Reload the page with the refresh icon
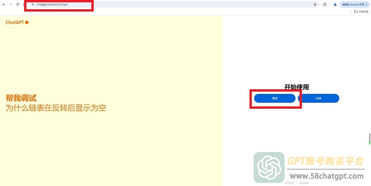The width and height of the screenshot is (371, 186). click(x=18, y=5)
